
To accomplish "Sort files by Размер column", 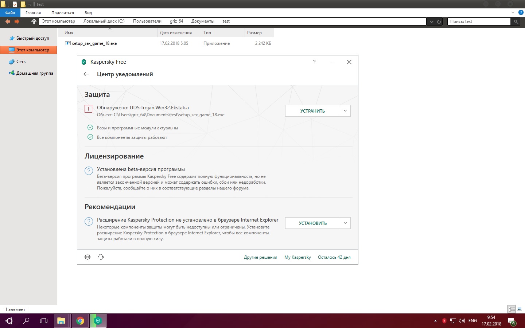I will (x=259, y=33).
